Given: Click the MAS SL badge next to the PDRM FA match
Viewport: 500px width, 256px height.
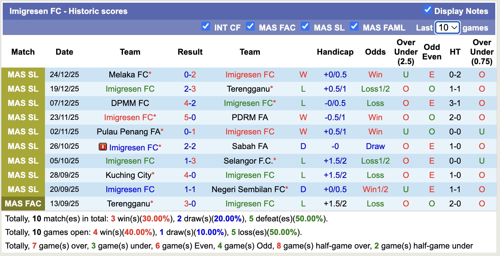Looking at the screenshot, I should coord(22,117).
